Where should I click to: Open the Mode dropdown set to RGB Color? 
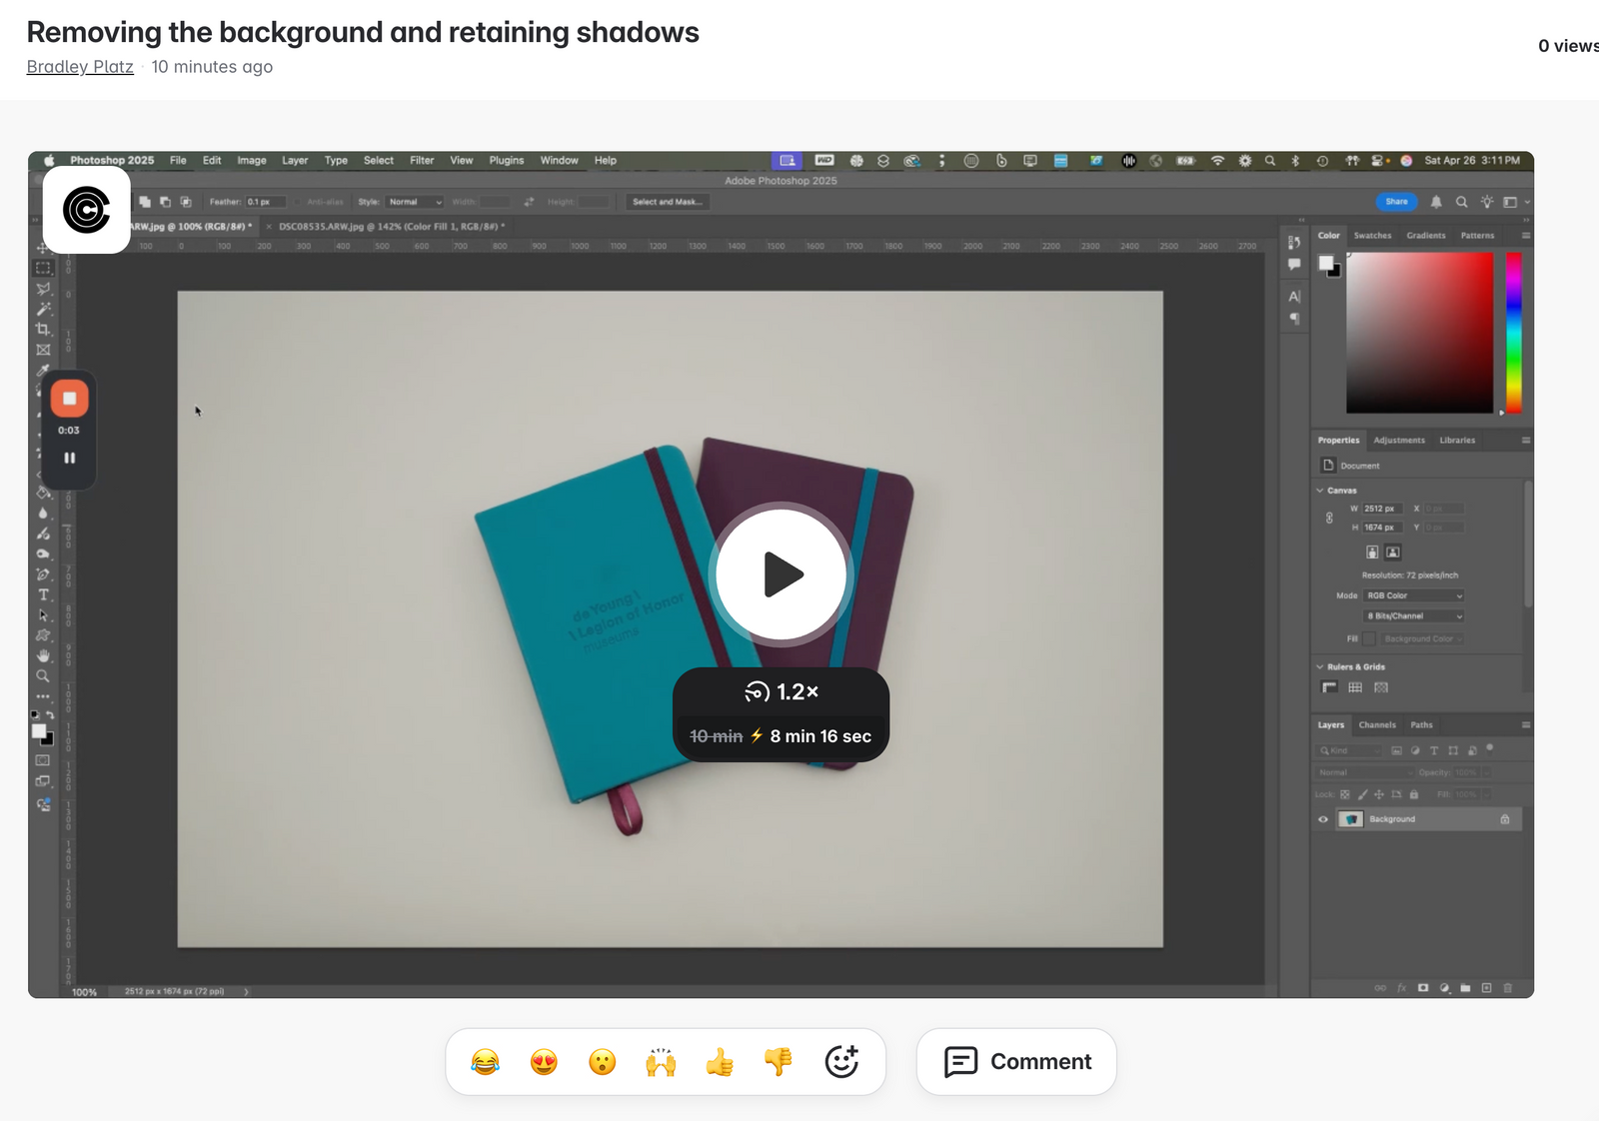(1413, 594)
